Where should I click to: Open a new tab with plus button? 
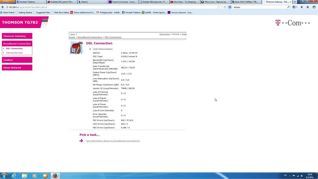click(295, 2)
